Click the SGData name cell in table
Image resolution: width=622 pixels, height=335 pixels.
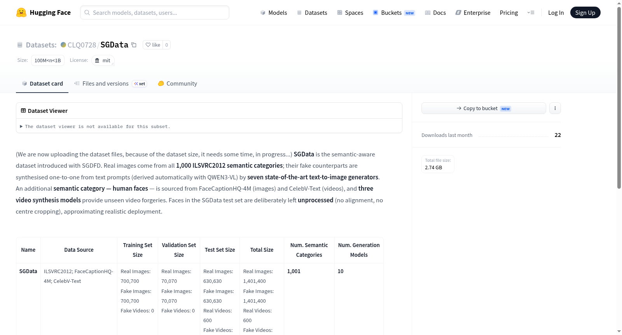(28, 271)
